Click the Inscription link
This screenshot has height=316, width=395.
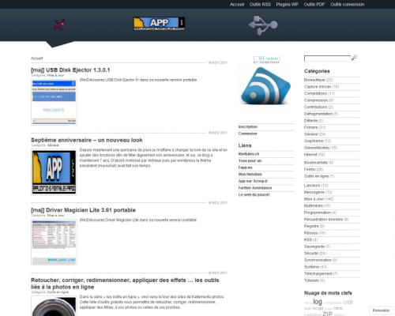pyautogui.click(x=248, y=126)
